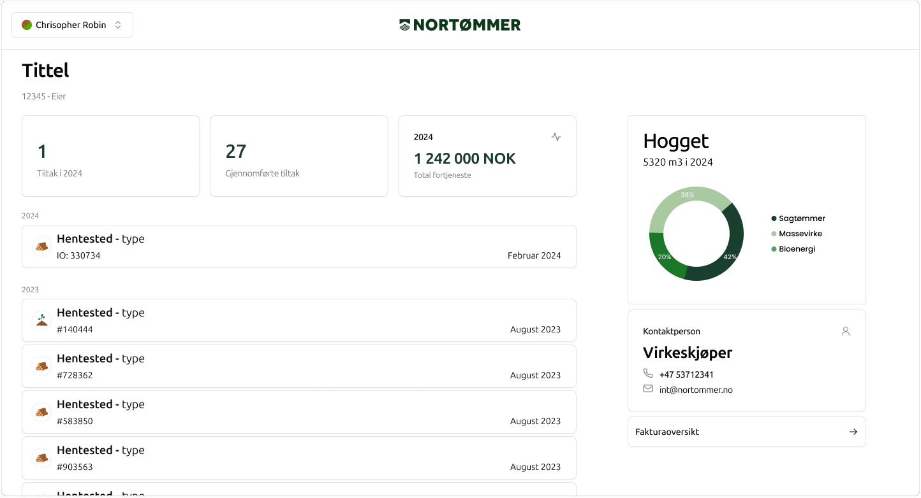Call +47 53712341 by clicking the number
The height and width of the screenshot is (498, 921).
(x=686, y=374)
